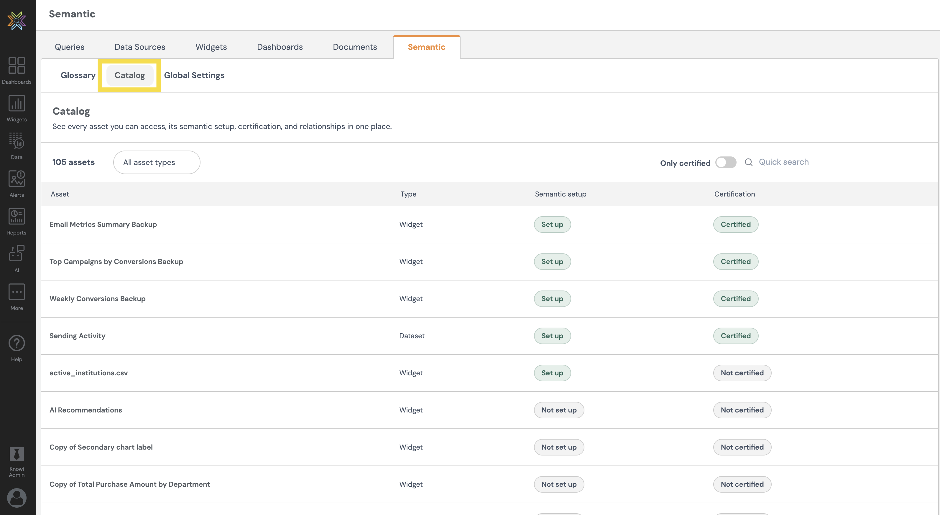Screen dimensions: 940x515
Task: Open Weekly Conversions Backup asset
Action: click(x=97, y=299)
